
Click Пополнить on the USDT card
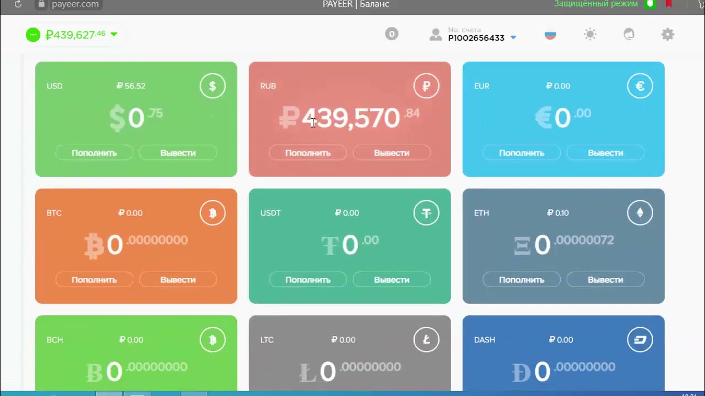point(308,280)
